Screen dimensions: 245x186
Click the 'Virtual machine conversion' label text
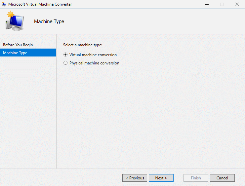[x=93, y=55]
